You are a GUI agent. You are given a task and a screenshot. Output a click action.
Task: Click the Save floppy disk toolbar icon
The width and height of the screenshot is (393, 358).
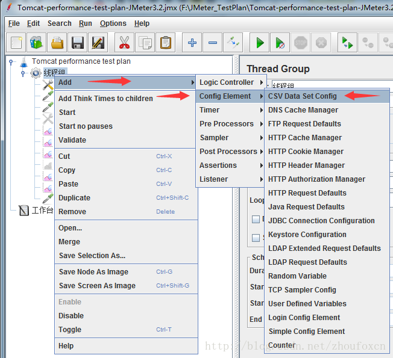click(x=77, y=43)
